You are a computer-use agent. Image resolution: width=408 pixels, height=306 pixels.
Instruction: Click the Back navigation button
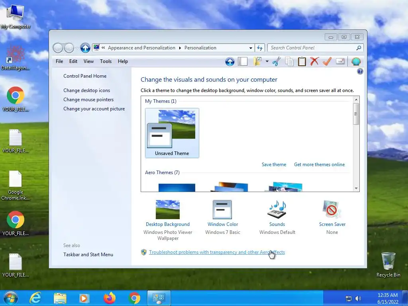point(58,48)
